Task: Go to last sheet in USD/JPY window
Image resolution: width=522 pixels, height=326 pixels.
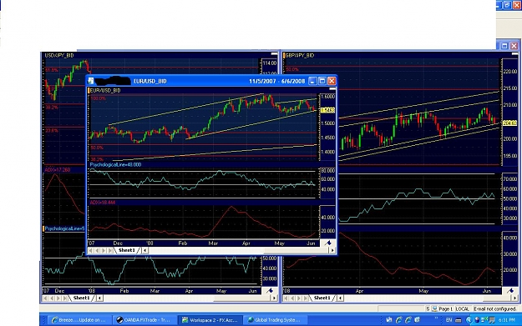Action: 64,298
